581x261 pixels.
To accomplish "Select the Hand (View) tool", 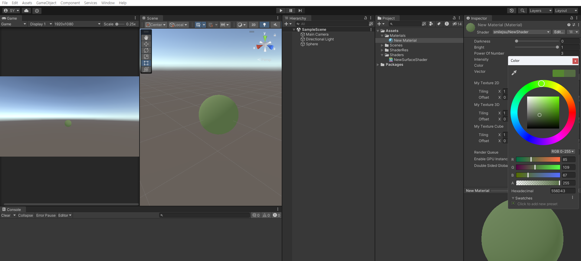I will [x=146, y=37].
